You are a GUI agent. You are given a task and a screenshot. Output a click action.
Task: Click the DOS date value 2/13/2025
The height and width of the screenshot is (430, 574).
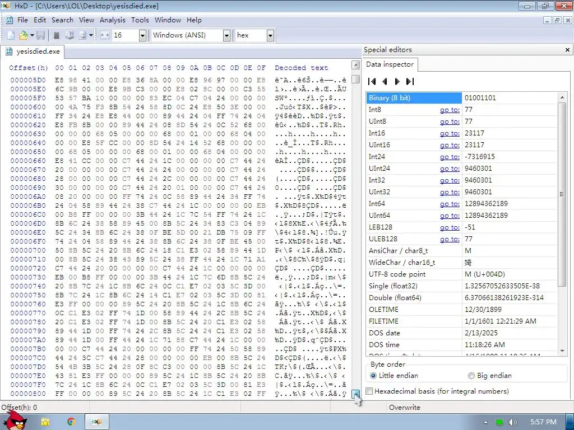coord(481,333)
